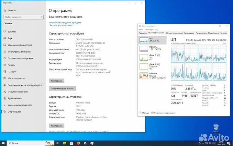Viewport: 233px width, 146px height.
Task: Click Копировать under device specifications
Action: point(57,81)
